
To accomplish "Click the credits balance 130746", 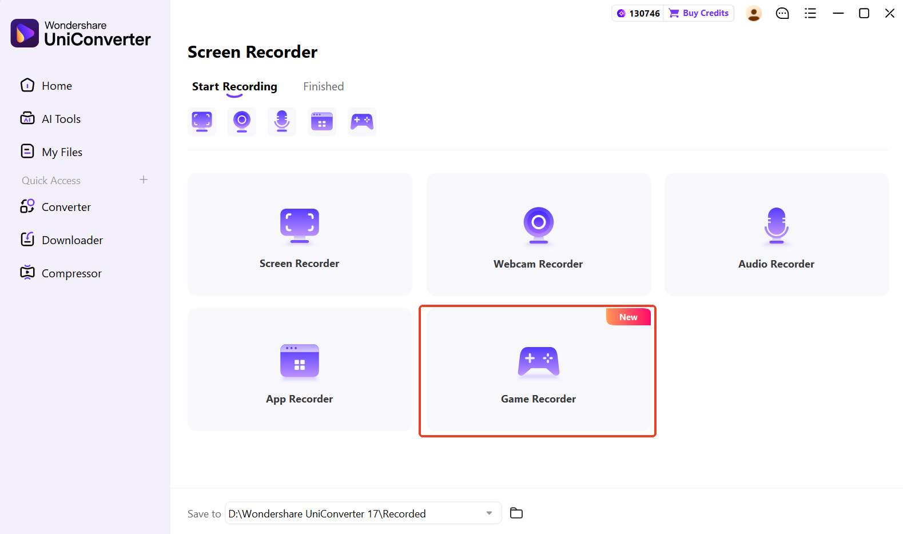I will coord(638,13).
